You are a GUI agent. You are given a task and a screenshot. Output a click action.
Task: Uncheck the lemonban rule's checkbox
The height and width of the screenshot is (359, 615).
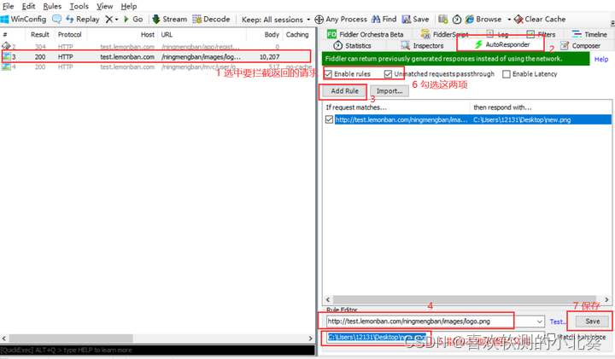[329, 119]
